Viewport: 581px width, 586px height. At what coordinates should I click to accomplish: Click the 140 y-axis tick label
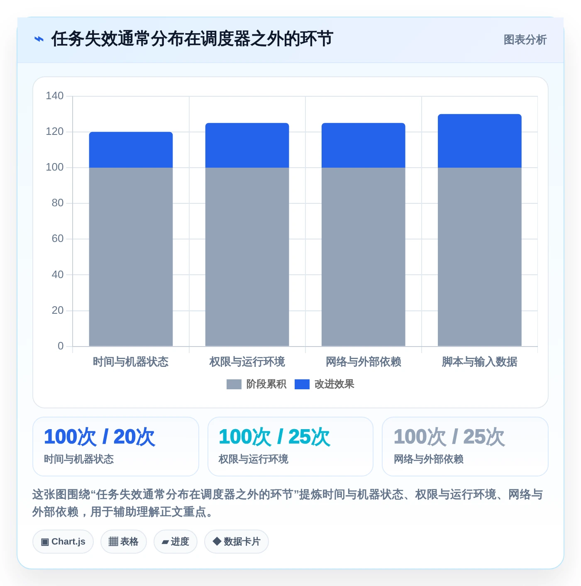click(x=55, y=96)
